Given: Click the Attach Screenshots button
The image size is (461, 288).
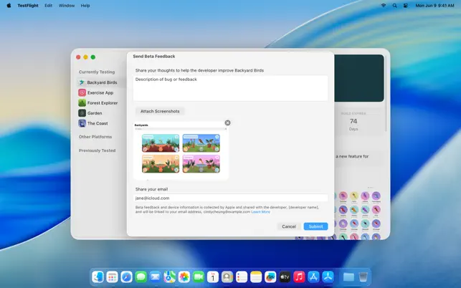Looking at the screenshot, I should coord(160,111).
